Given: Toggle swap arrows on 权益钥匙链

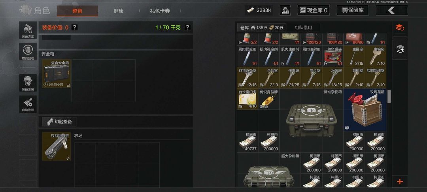Looking at the screenshot, I should (x=69, y=158).
